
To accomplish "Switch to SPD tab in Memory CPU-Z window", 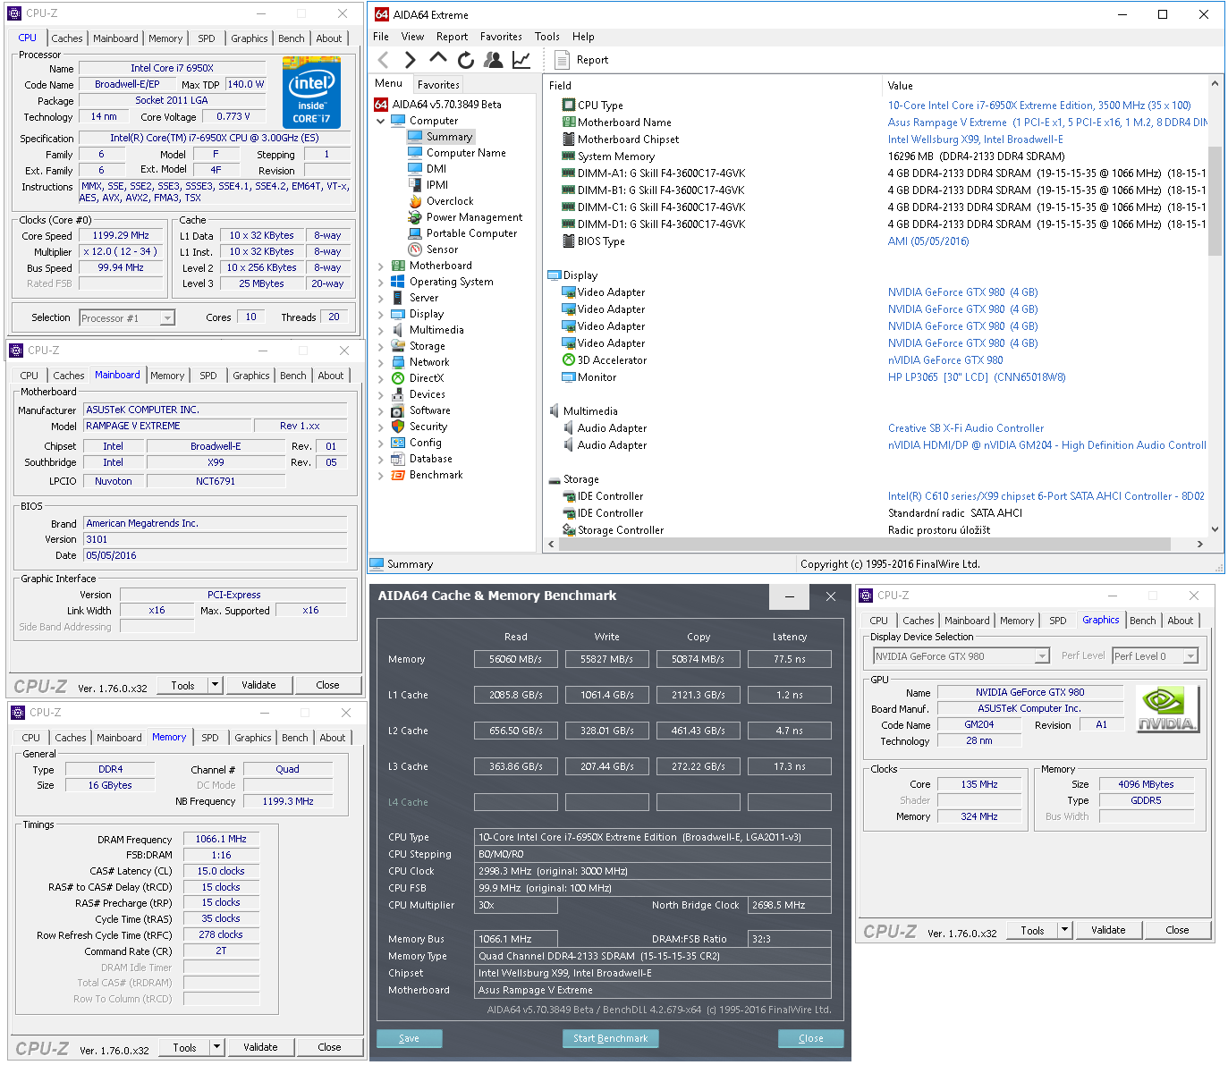I will [210, 738].
